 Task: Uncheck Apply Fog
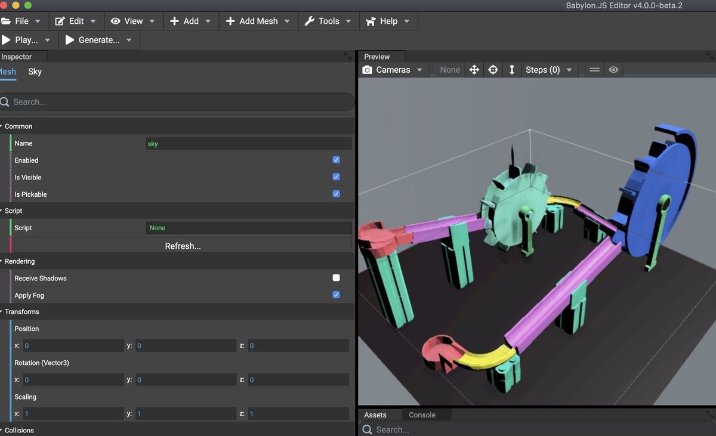tap(335, 294)
